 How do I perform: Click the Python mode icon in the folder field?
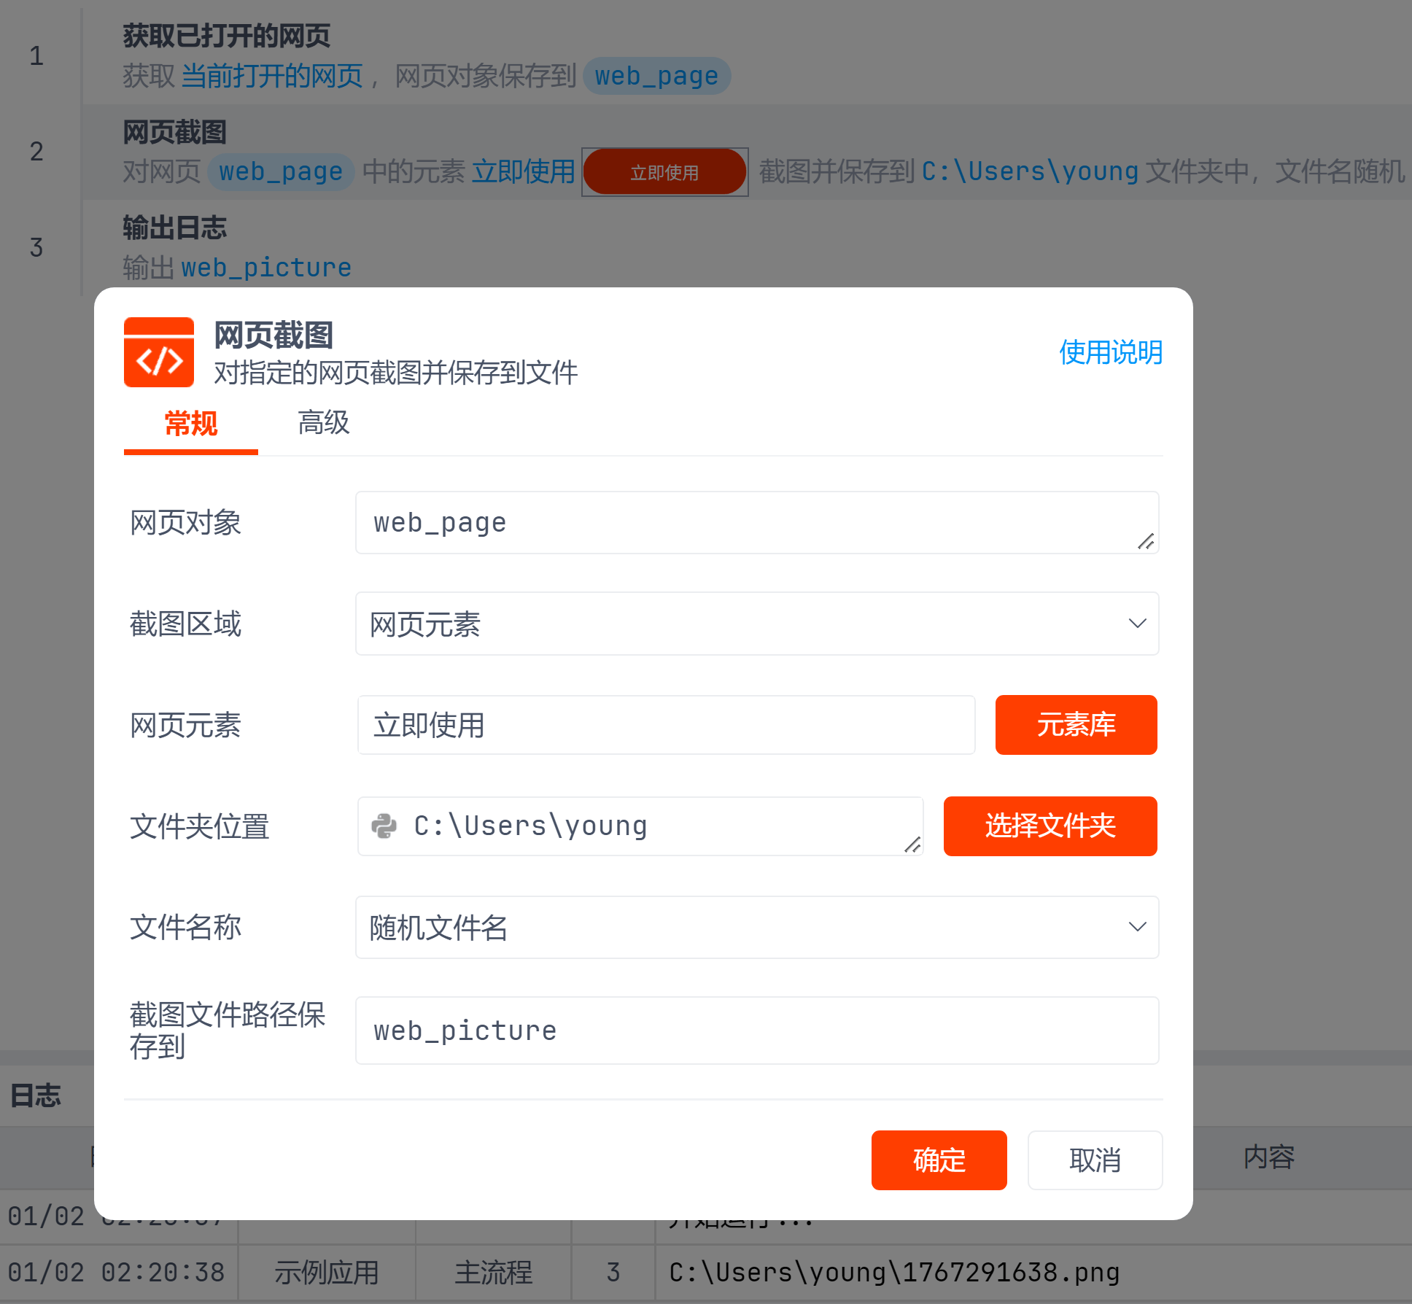click(x=384, y=826)
